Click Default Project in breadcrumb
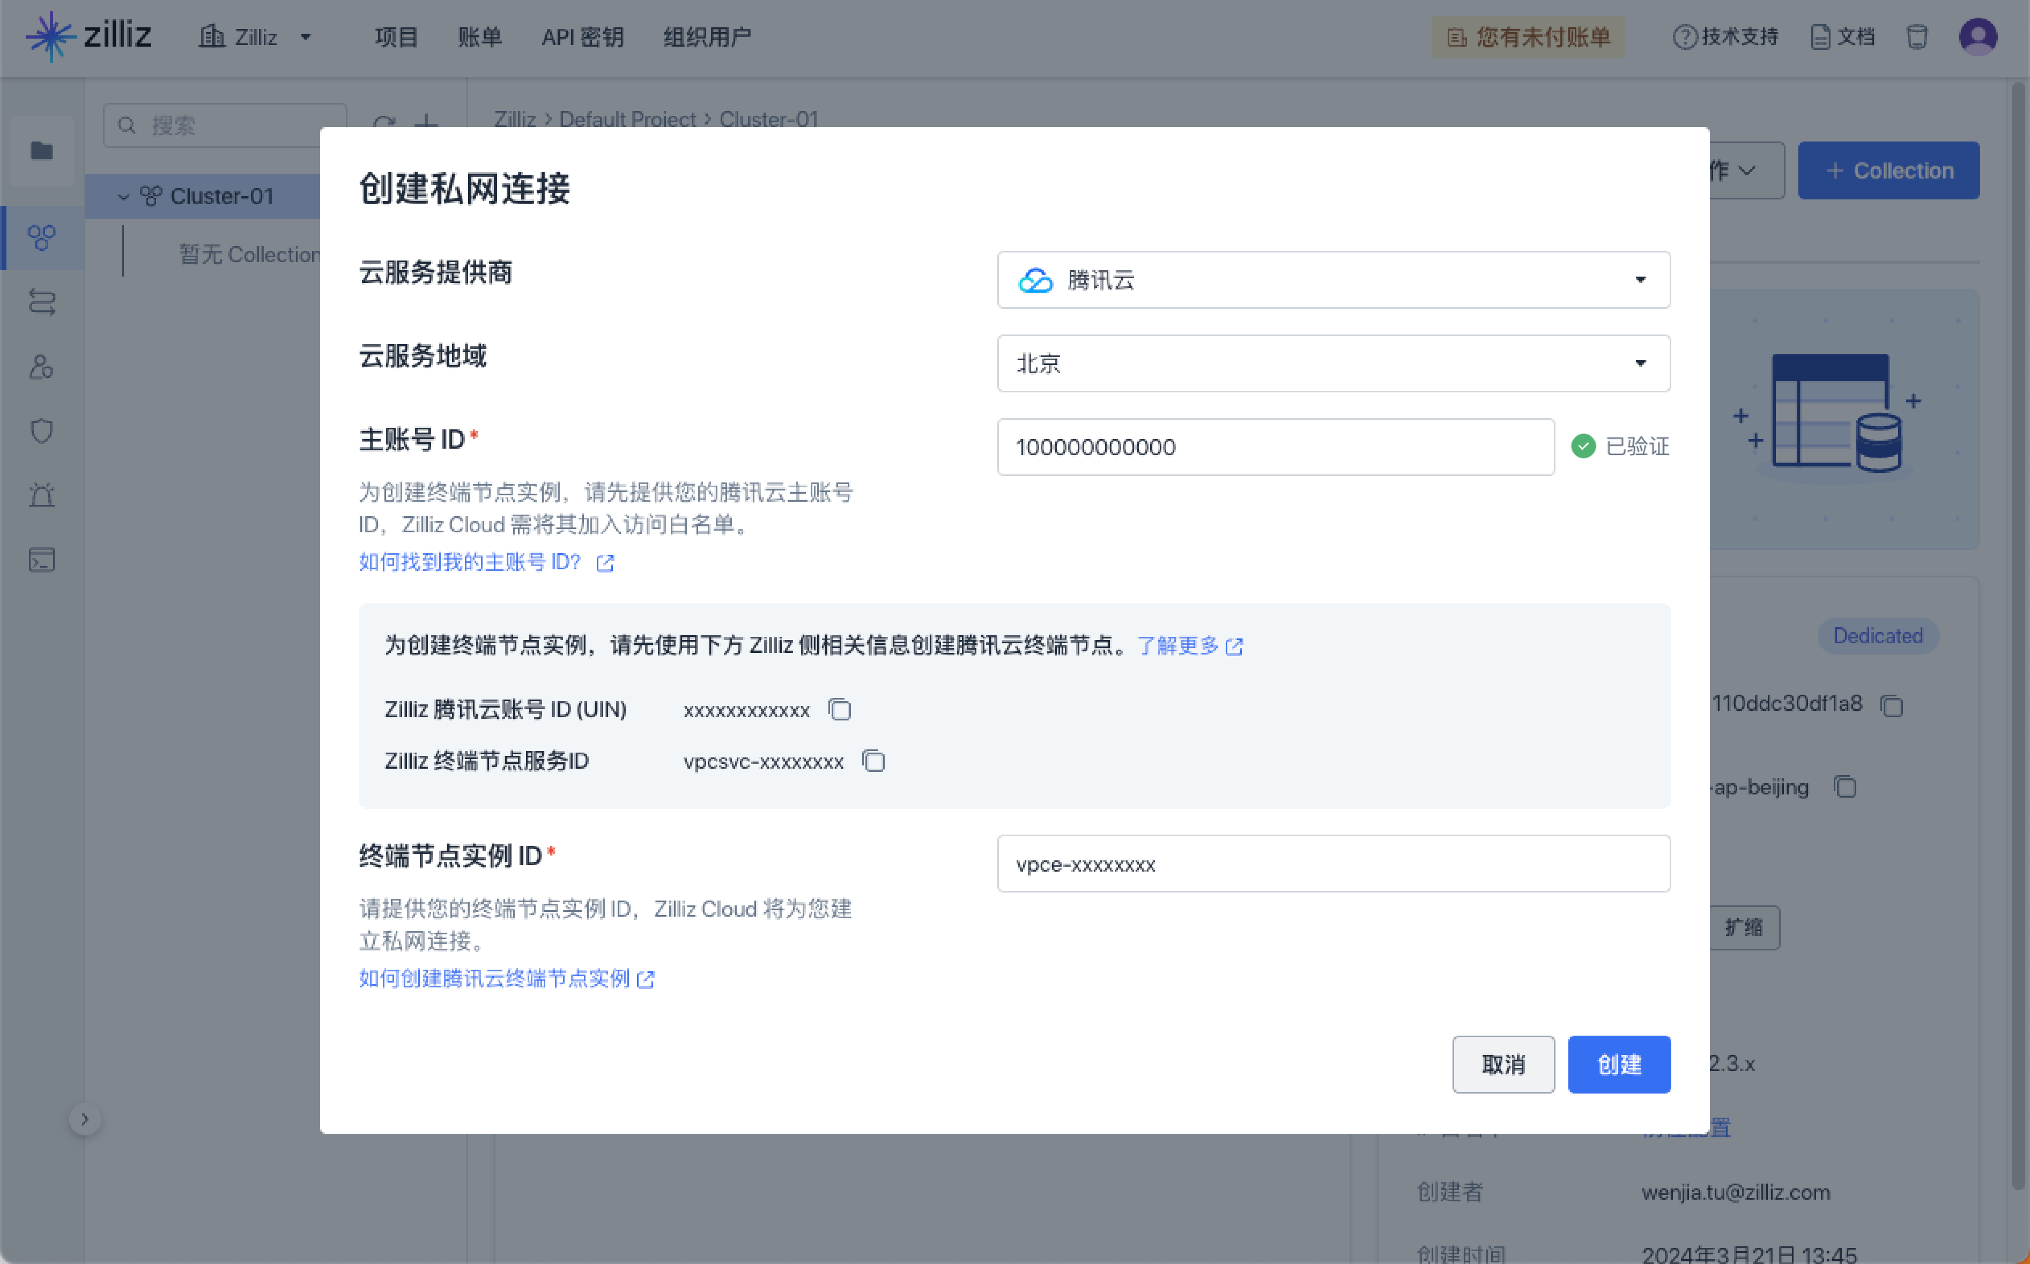The image size is (2030, 1264). 627,120
